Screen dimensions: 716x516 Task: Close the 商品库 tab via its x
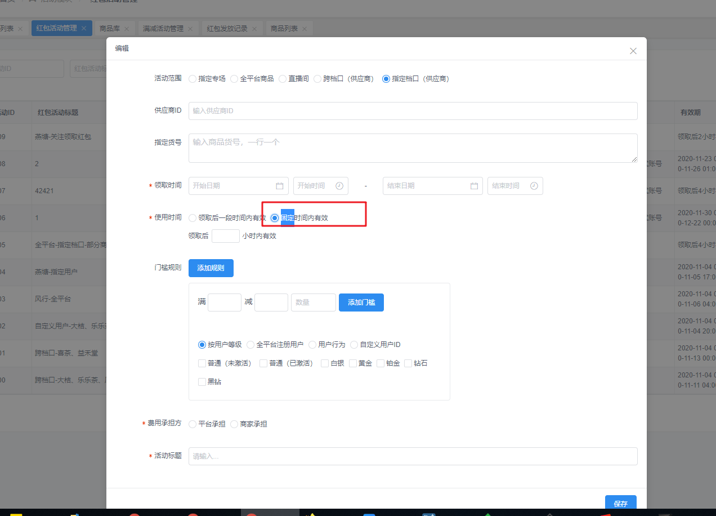[127, 29]
